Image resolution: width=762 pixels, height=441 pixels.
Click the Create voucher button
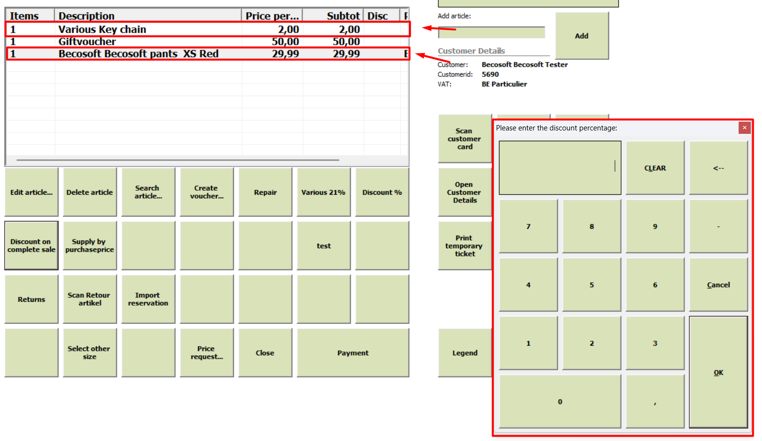point(207,192)
